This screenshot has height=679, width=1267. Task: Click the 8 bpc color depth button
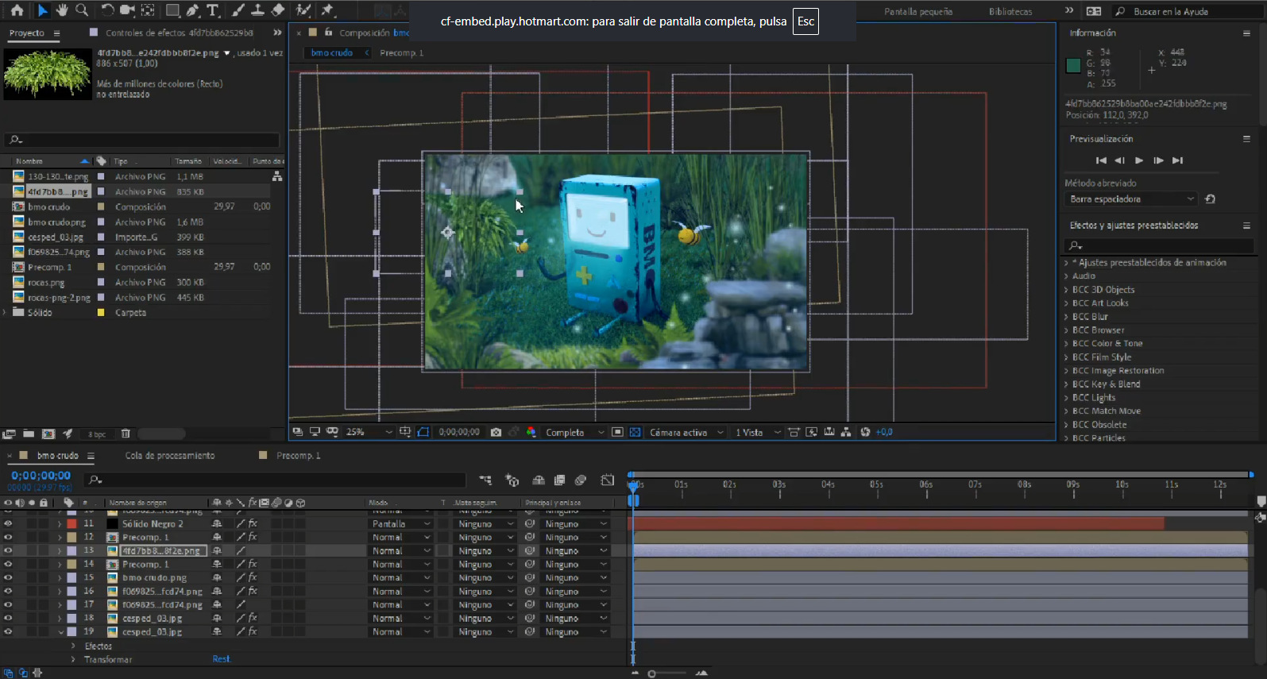pos(97,434)
